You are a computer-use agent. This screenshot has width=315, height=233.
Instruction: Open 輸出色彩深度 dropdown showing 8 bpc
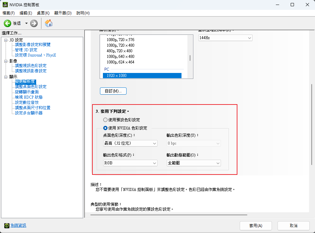click(194, 143)
